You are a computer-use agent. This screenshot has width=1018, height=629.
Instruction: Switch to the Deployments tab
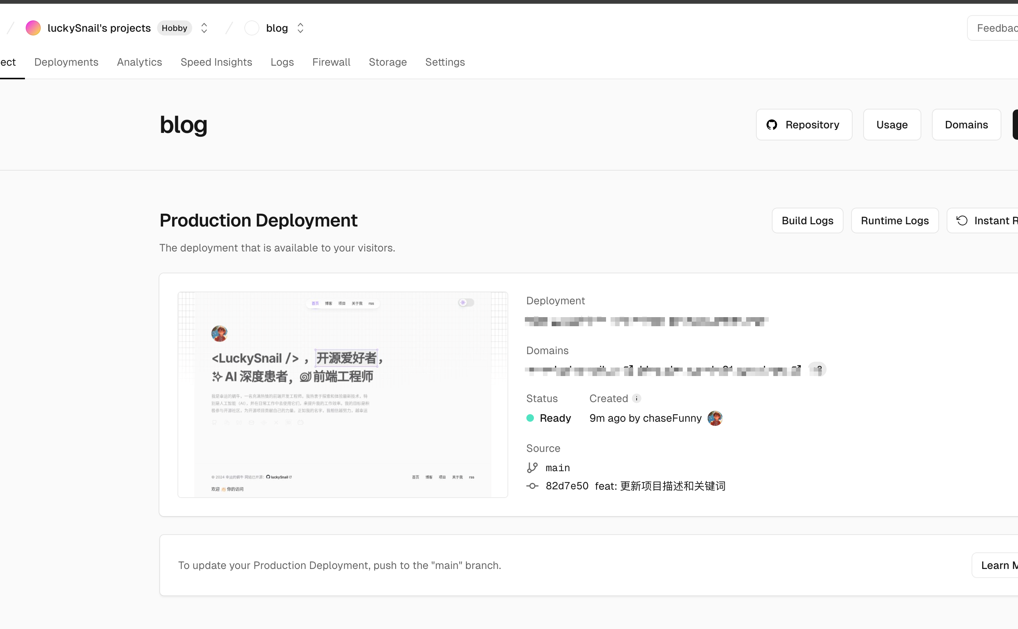coord(66,62)
